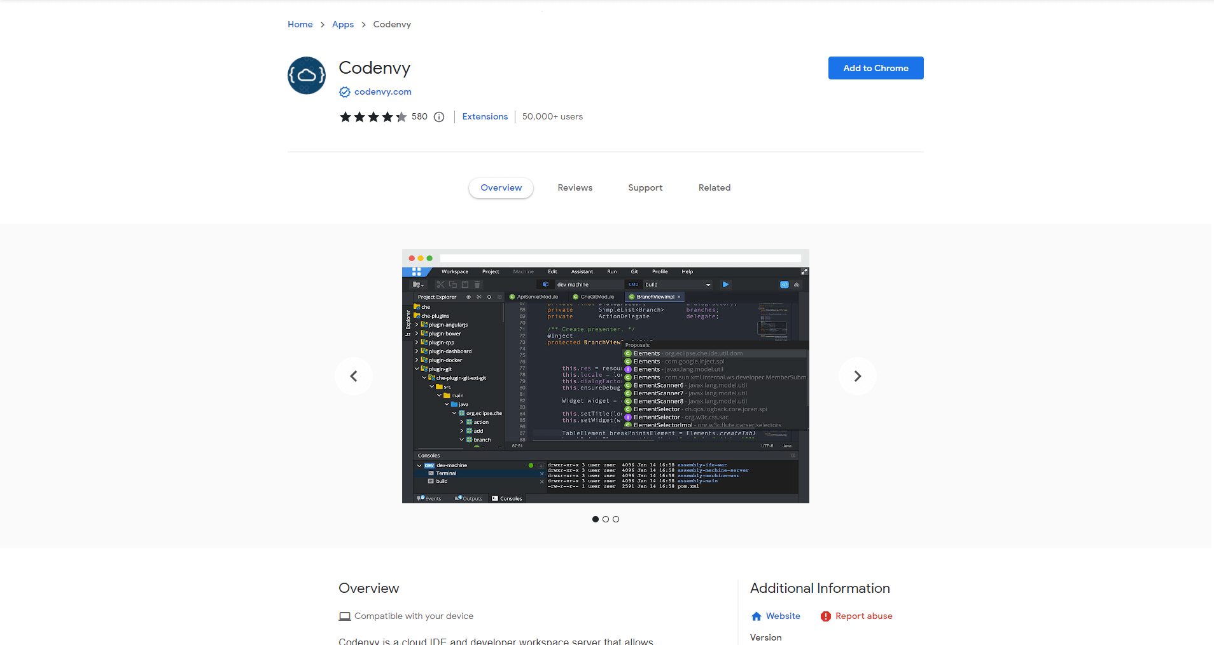Screen dimensions: 1214x645
Task: Select the third carousel dot
Action: 616,519
